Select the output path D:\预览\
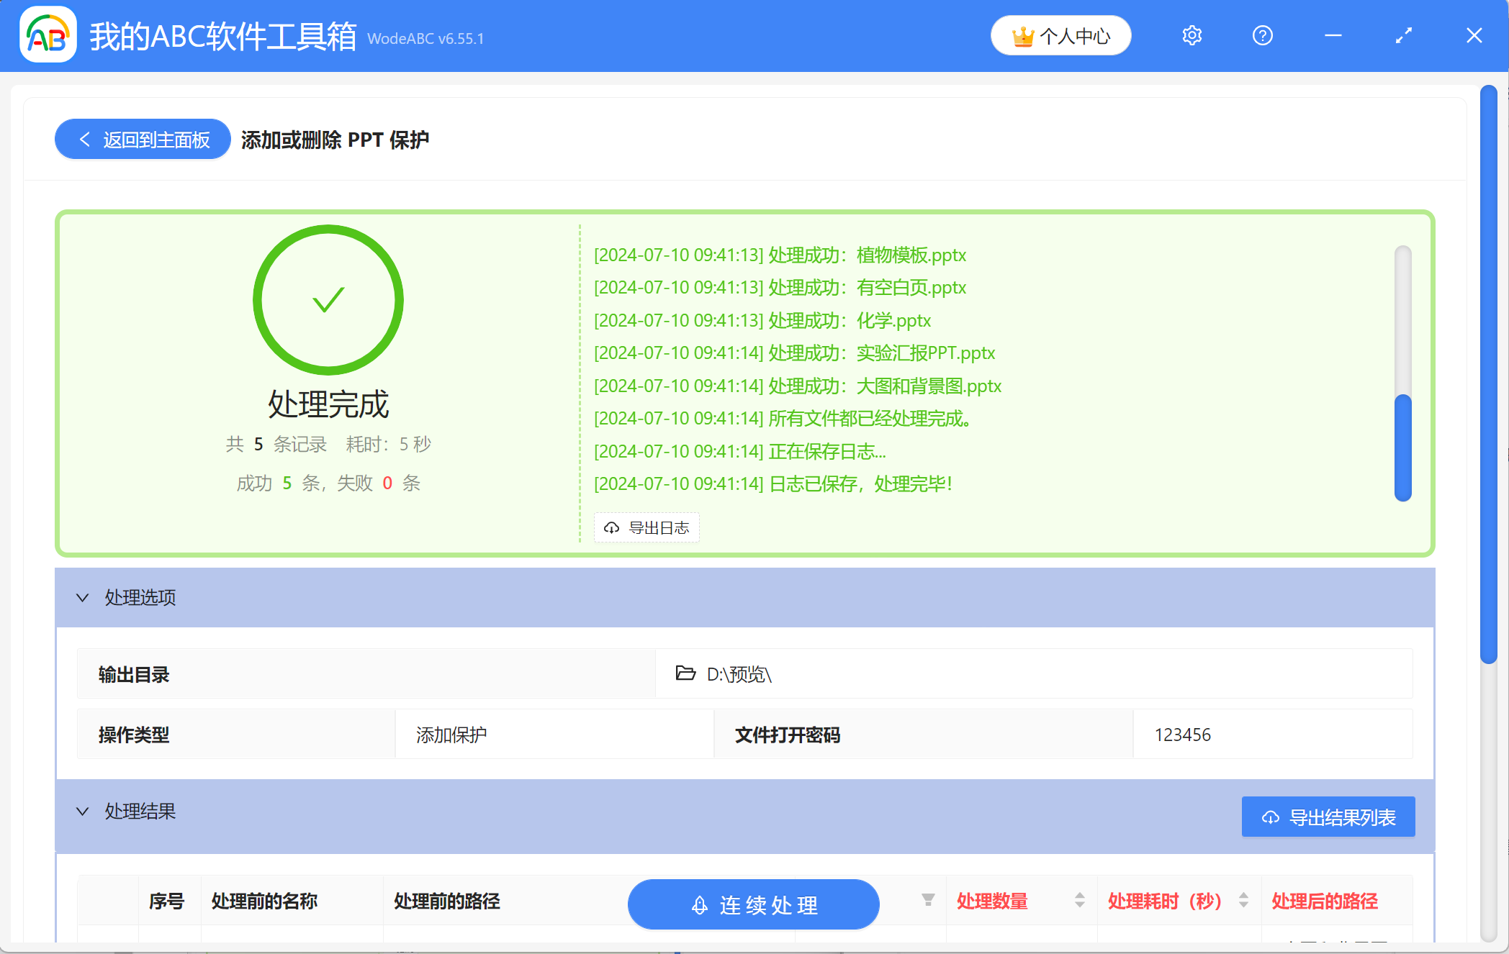1509x954 pixels. 739,675
